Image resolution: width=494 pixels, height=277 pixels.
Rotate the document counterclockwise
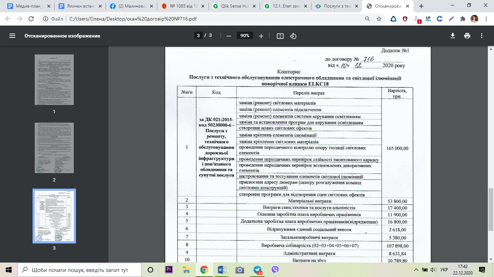pyautogui.click(x=293, y=36)
